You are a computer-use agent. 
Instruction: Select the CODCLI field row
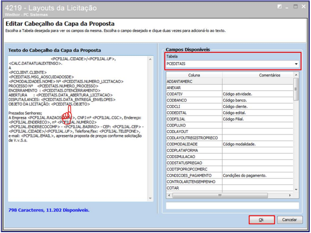pyautogui.click(x=230, y=107)
